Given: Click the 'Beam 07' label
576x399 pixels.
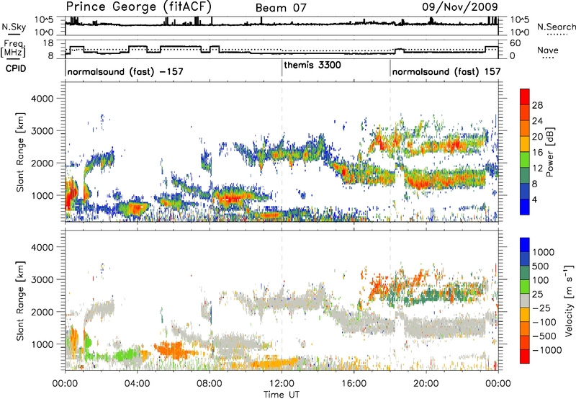Looking at the screenshot, I should tap(281, 8).
